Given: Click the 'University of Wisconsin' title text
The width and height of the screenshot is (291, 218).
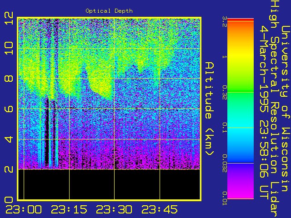Looking at the screenshot, I should tap(286, 109).
